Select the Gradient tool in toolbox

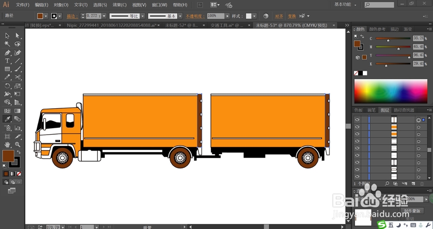pyautogui.click(x=17, y=111)
